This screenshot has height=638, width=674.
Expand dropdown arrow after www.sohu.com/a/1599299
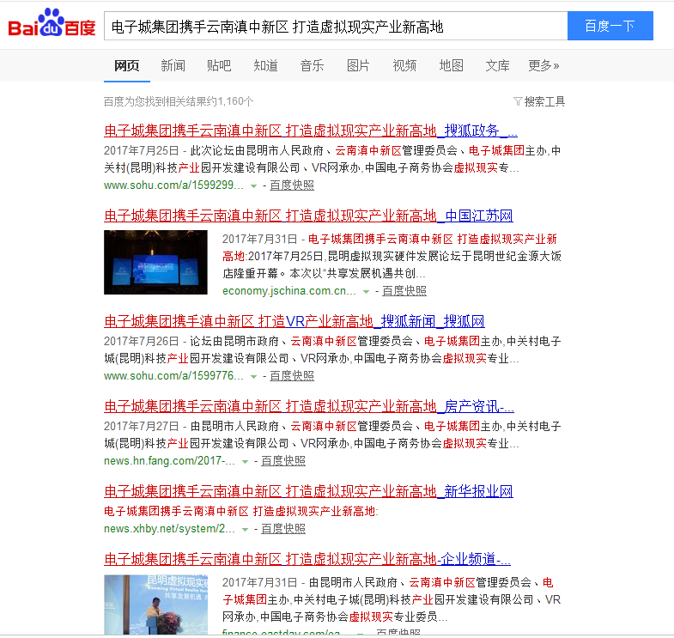[x=253, y=186]
